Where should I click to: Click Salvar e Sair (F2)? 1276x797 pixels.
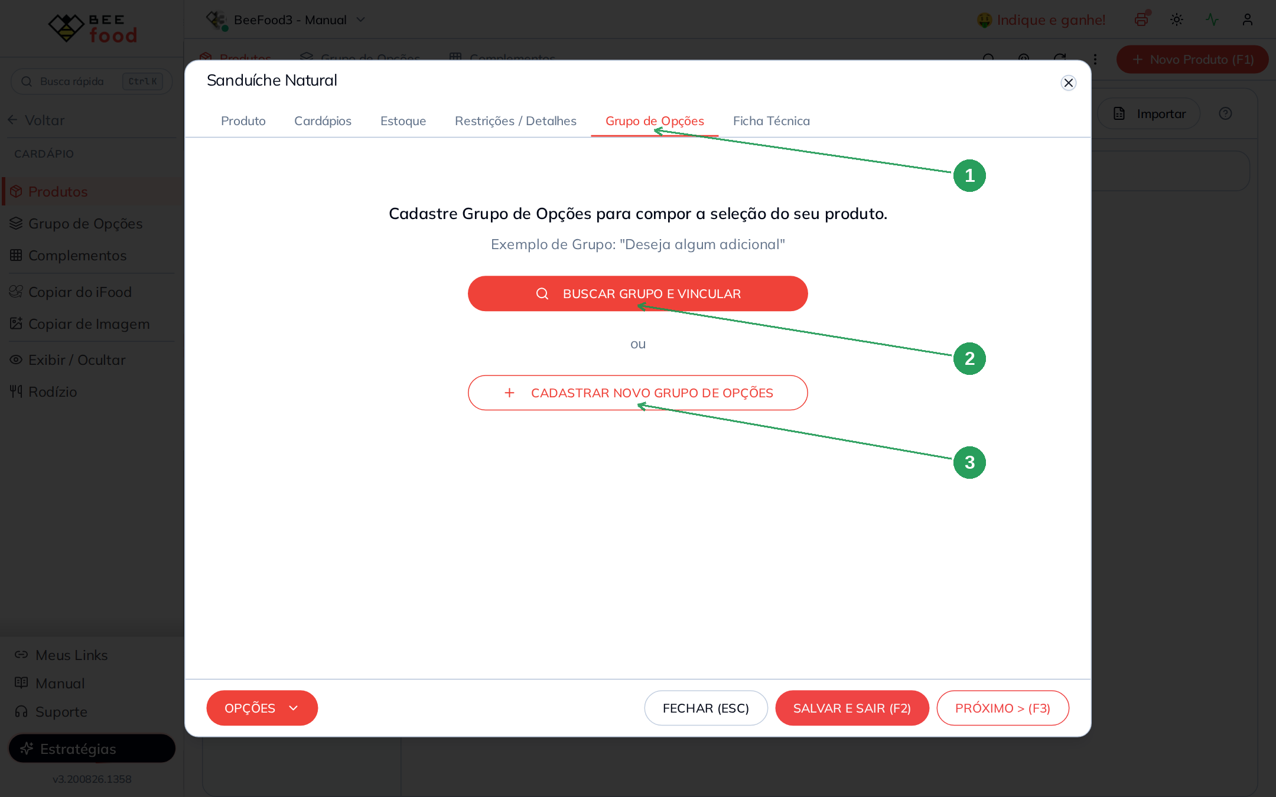click(852, 708)
